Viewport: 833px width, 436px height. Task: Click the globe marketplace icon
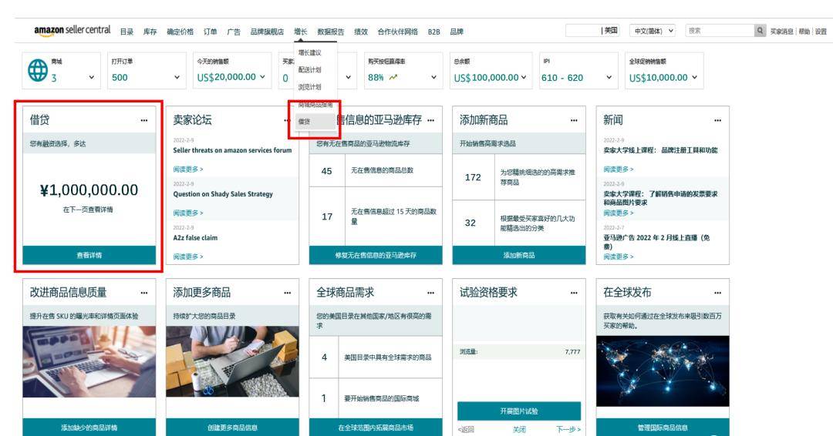click(38, 70)
